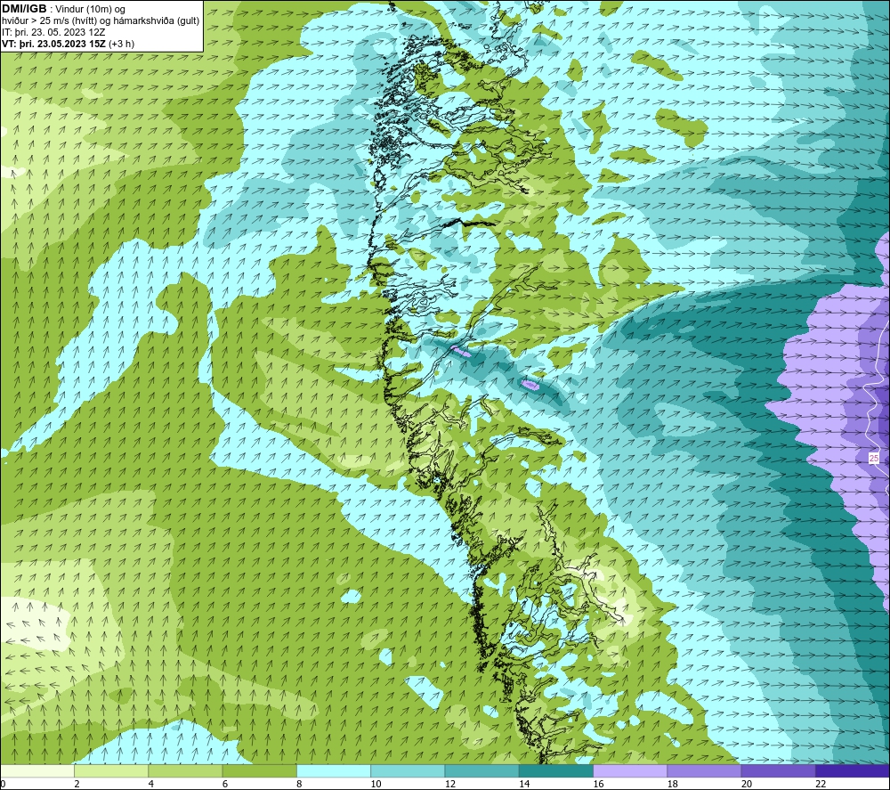
Task: Click the '16' label on the wind scale
Action: click(x=598, y=784)
